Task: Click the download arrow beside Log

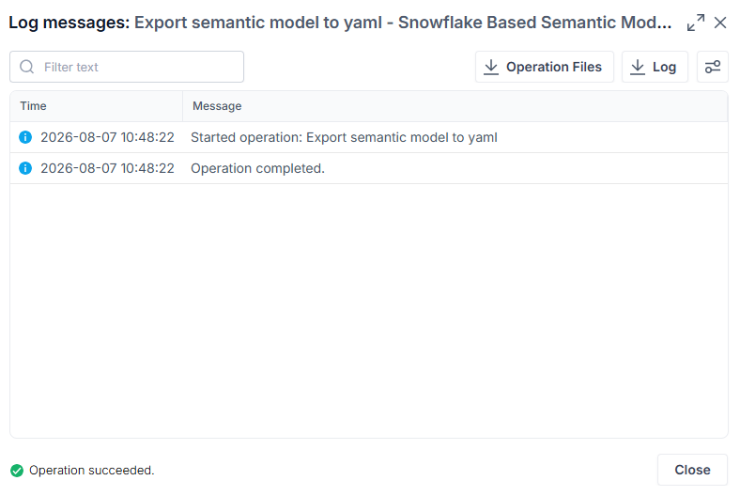Action: tap(638, 67)
